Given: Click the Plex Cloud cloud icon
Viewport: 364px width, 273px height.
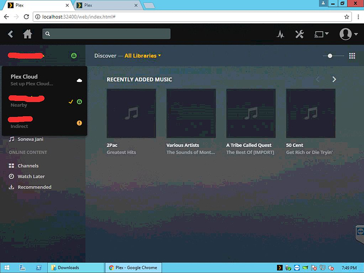Looking at the screenshot, I should (x=79, y=80).
